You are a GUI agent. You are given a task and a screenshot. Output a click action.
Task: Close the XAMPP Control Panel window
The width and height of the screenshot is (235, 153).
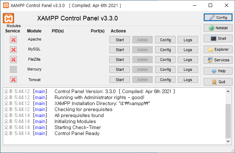point(227,5)
